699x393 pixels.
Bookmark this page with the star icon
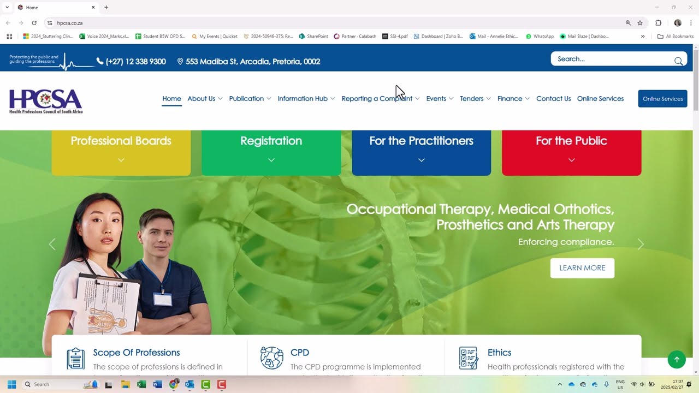(640, 23)
